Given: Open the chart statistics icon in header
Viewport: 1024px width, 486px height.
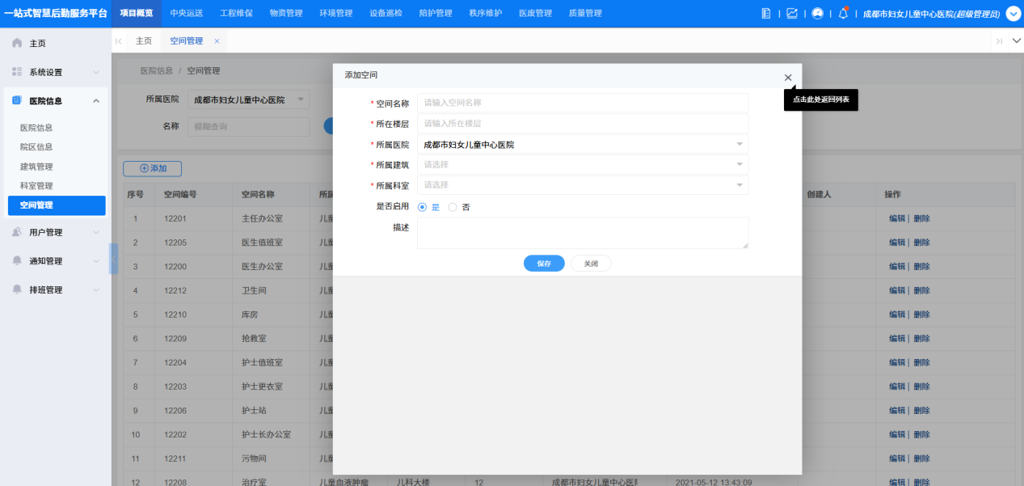Looking at the screenshot, I should [x=792, y=14].
